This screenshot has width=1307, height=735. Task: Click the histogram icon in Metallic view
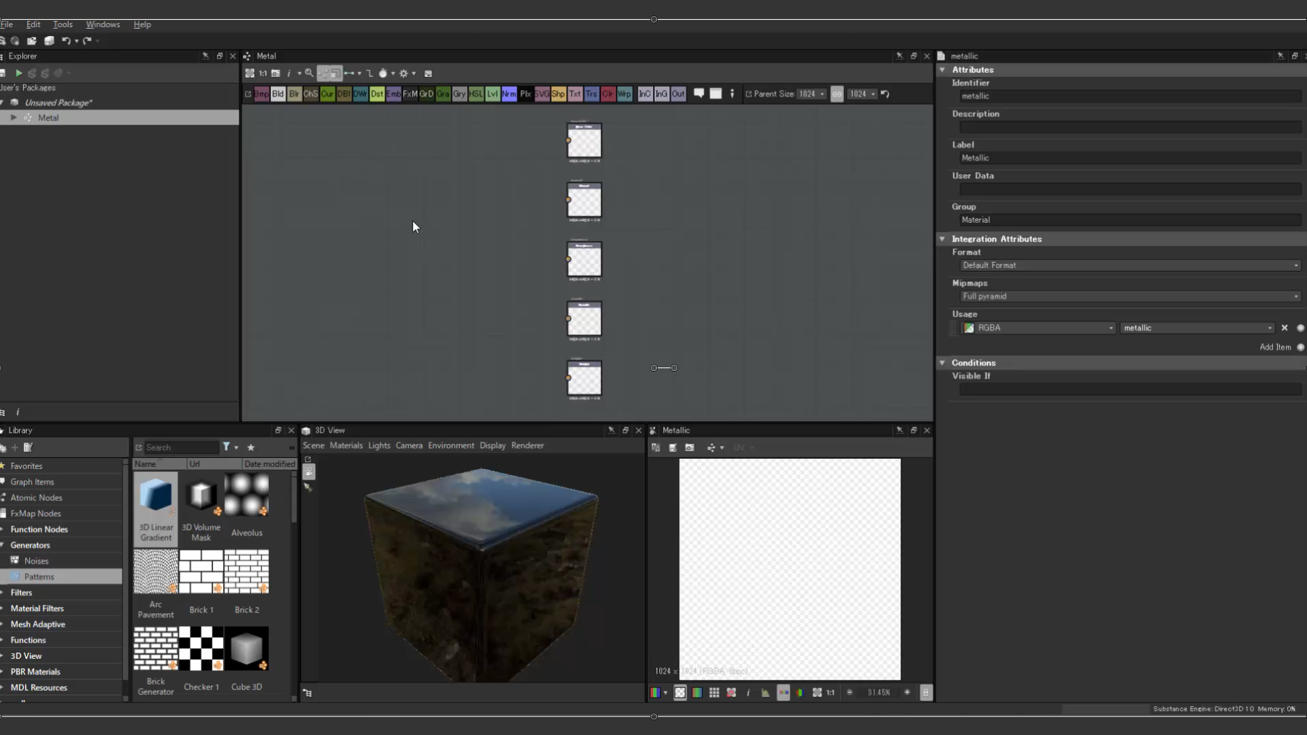pos(765,693)
